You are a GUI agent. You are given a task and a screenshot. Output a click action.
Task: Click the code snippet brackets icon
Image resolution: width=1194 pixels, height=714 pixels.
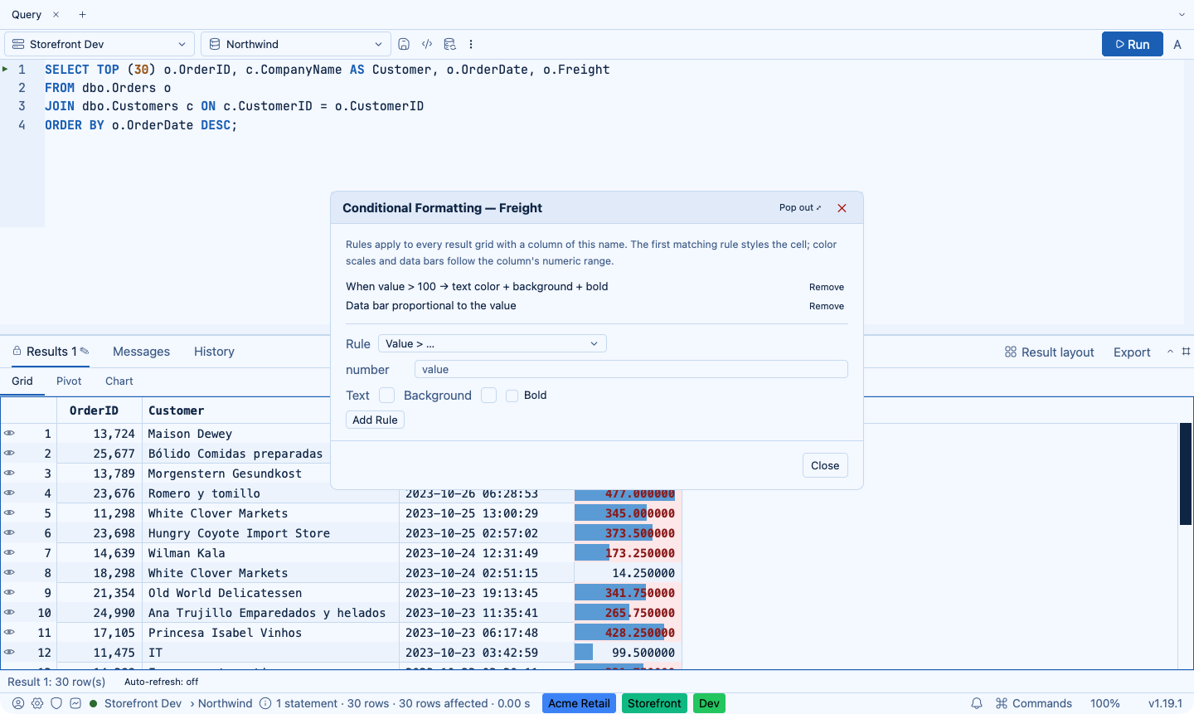click(x=427, y=44)
